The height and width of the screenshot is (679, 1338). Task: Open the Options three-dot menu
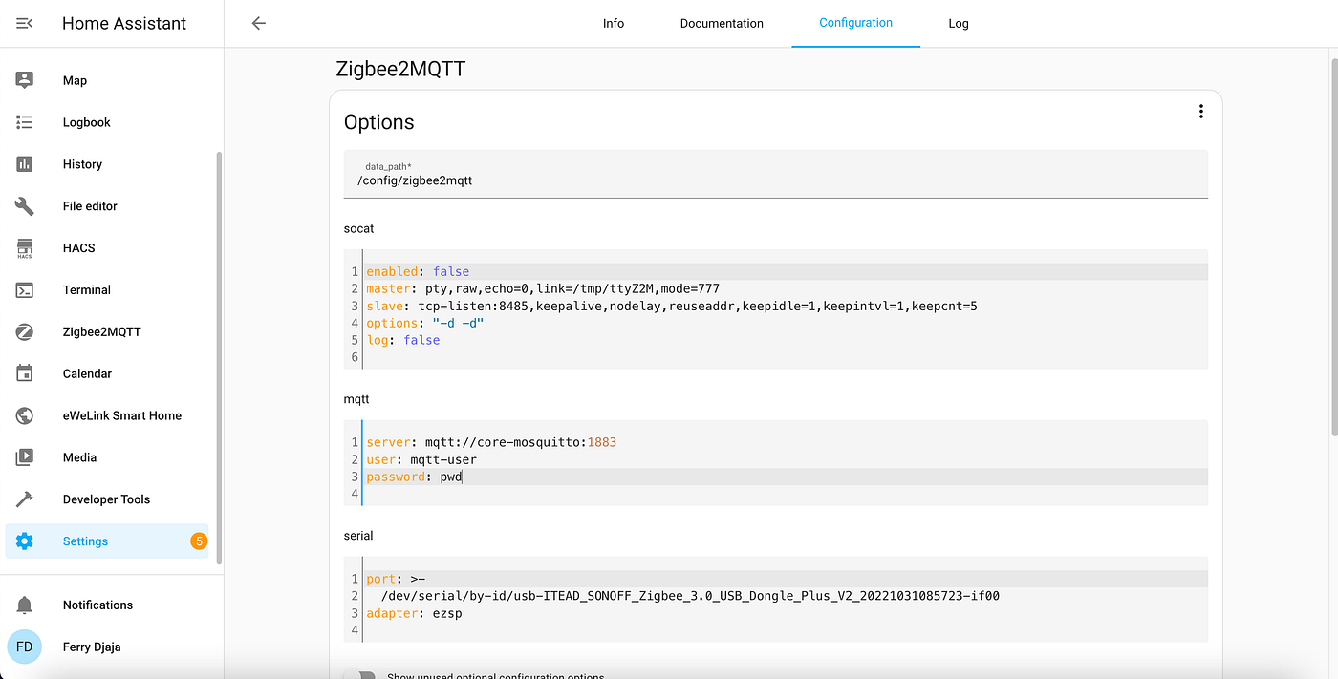pos(1200,112)
